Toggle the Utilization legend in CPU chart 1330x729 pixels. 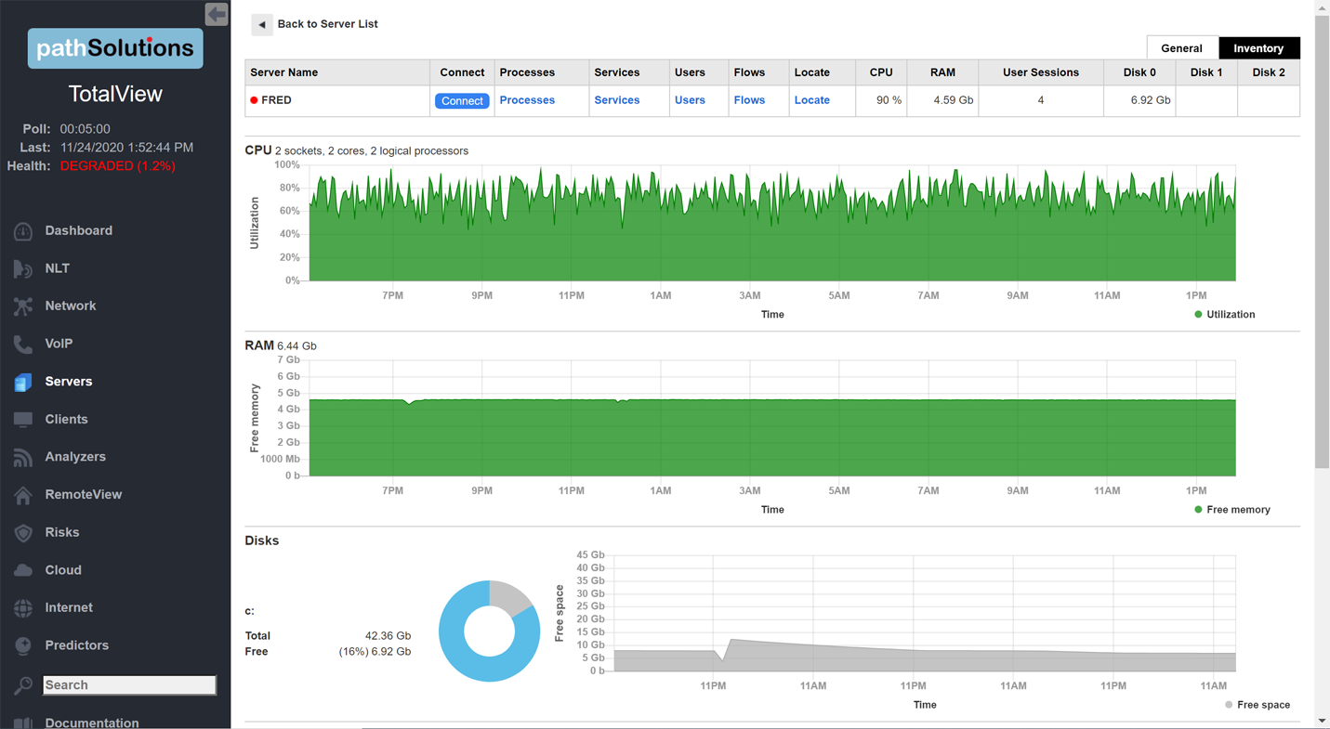pos(1223,315)
